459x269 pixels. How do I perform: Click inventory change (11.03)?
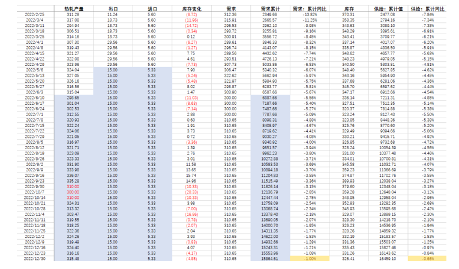[191, 98]
